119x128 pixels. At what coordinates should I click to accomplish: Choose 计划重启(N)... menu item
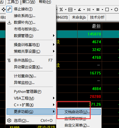[x=31, y=76]
